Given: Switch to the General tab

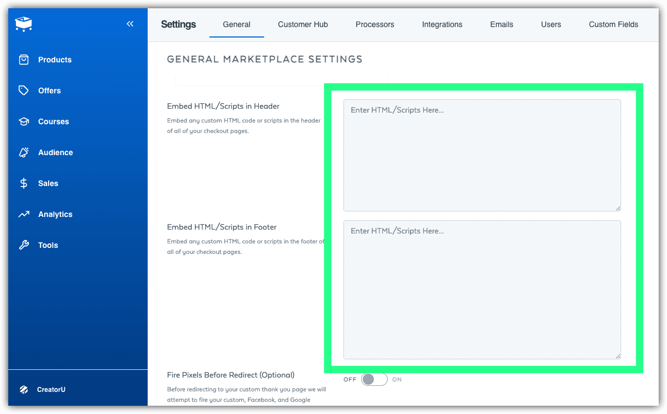Looking at the screenshot, I should 237,24.
